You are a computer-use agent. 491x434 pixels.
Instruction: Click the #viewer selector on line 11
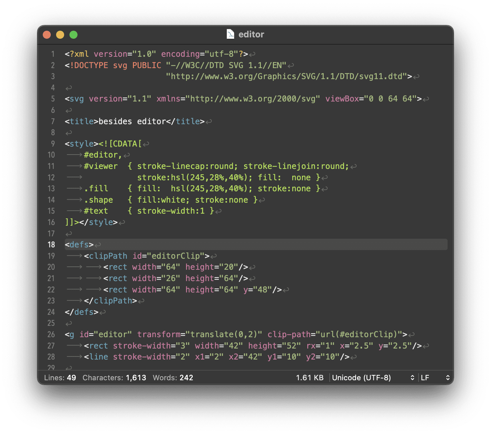click(101, 166)
